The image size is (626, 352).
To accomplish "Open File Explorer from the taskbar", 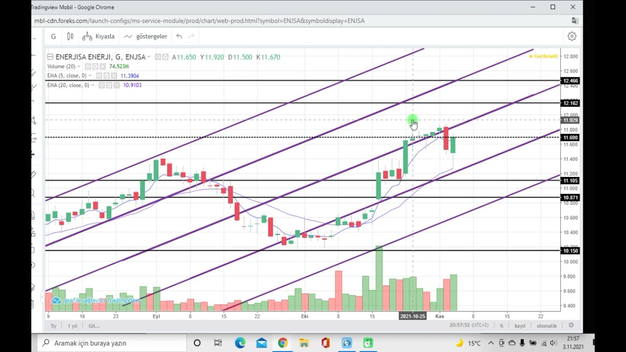I will pos(304,343).
